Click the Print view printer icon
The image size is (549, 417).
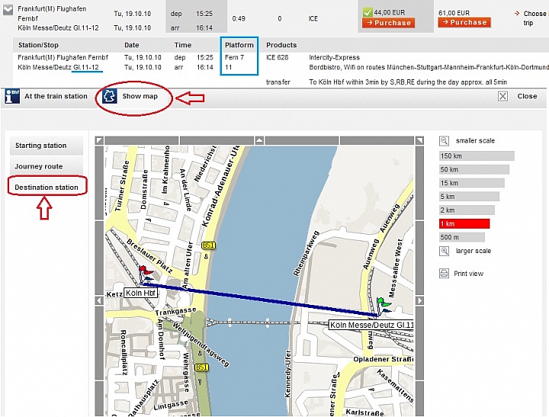click(444, 274)
